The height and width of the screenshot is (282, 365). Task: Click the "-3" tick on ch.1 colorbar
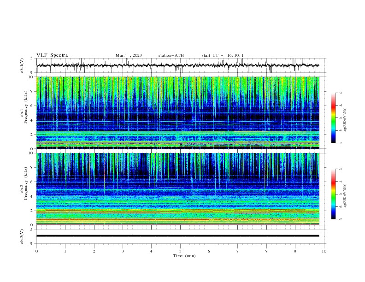point(340,93)
